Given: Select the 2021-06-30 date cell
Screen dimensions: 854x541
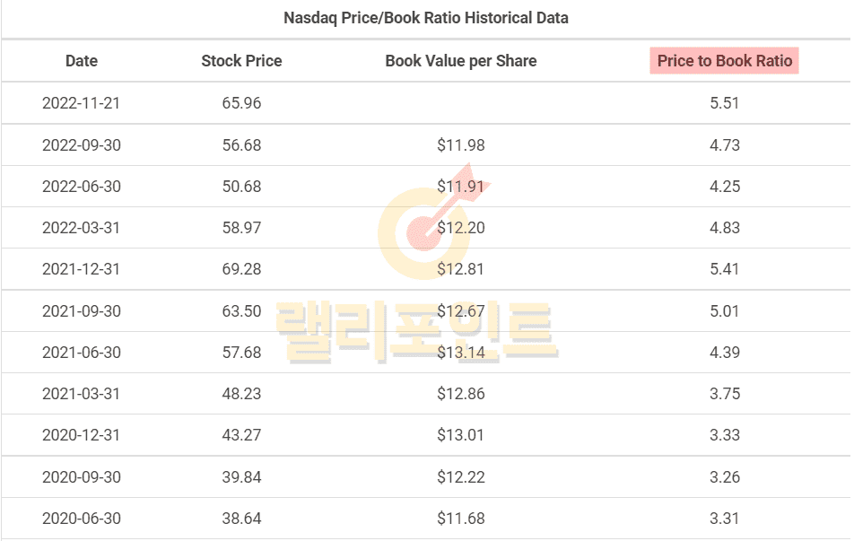Looking at the screenshot, I should click(x=82, y=353).
